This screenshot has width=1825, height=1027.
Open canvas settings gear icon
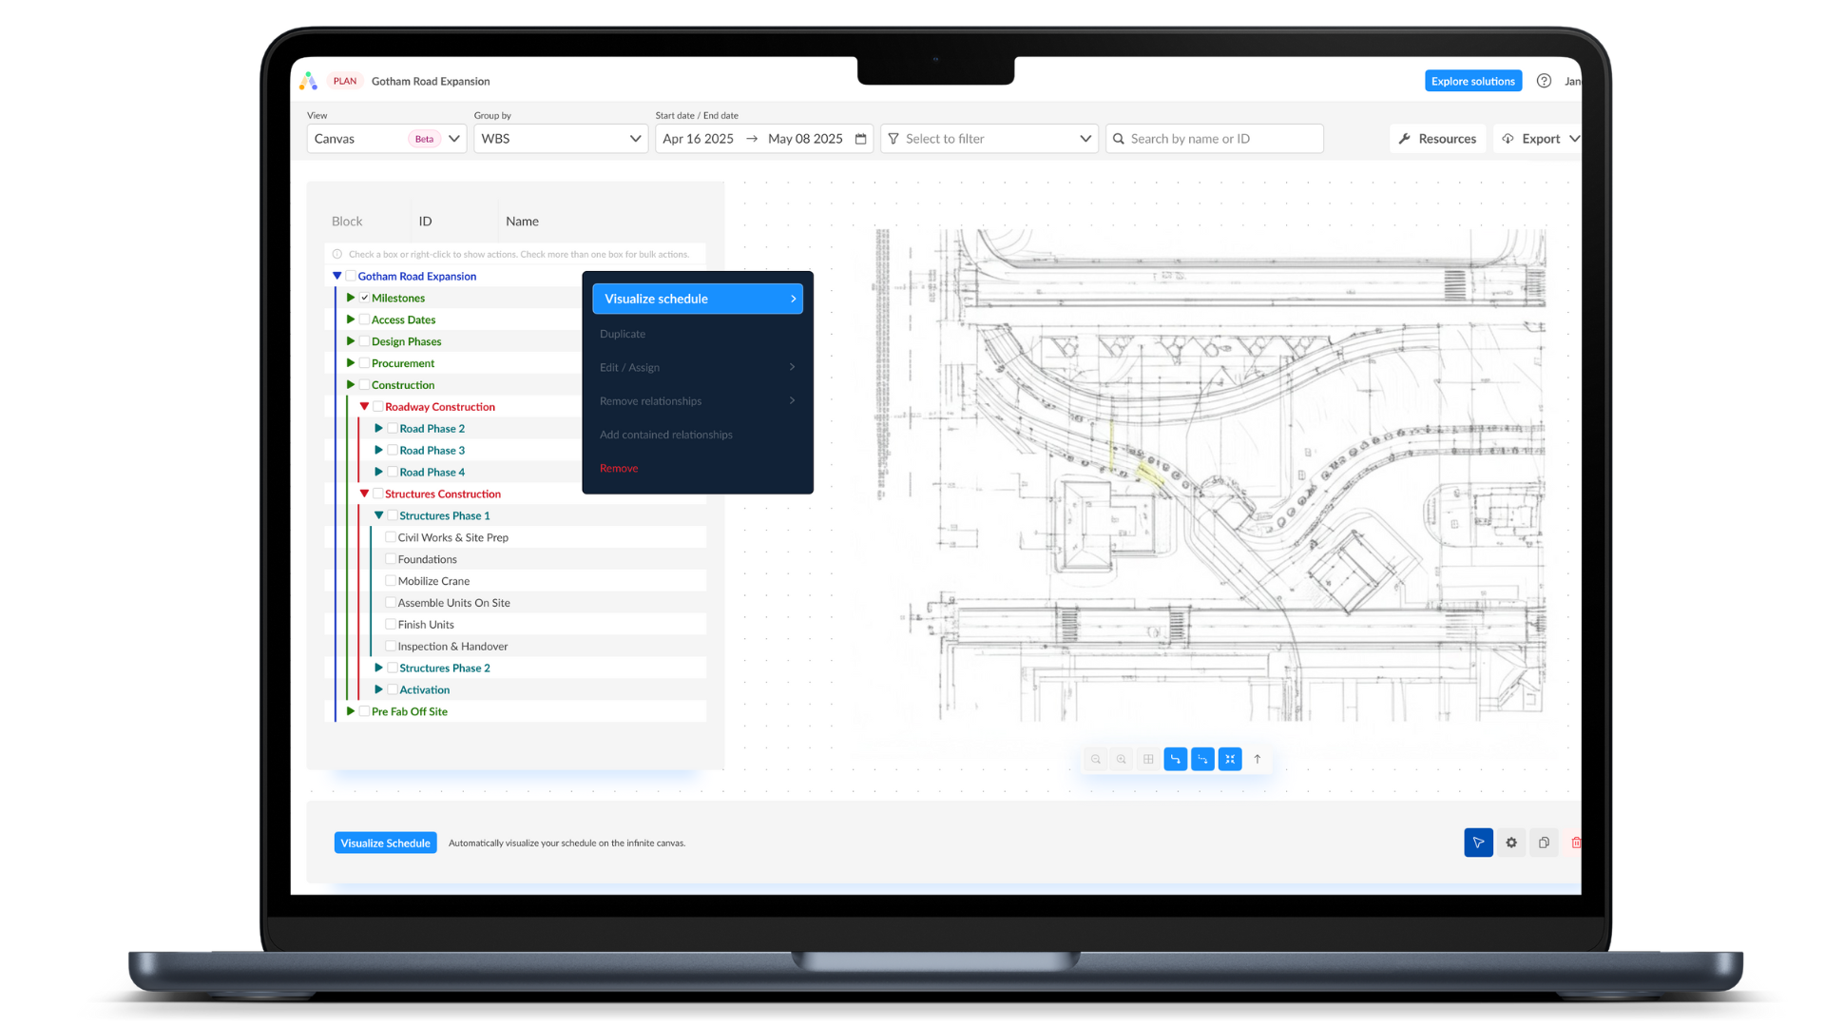pos(1511,843)
